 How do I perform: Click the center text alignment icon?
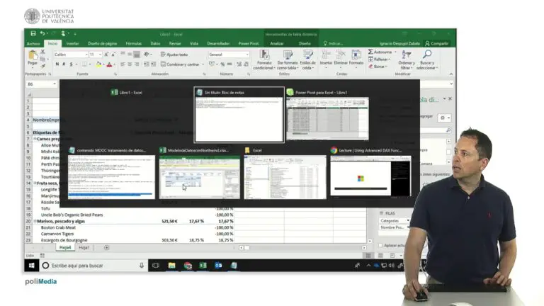[x=130, y=64]
